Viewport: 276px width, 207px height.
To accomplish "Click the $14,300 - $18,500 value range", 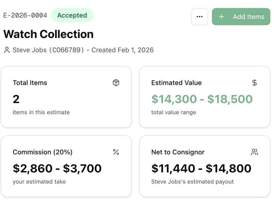I will pyautogui.click(x=201, y=99).
